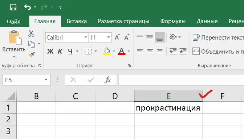Screen dimensions: 244x139
Task: Expand the font name dropdown list
Action: coord(86,37)
